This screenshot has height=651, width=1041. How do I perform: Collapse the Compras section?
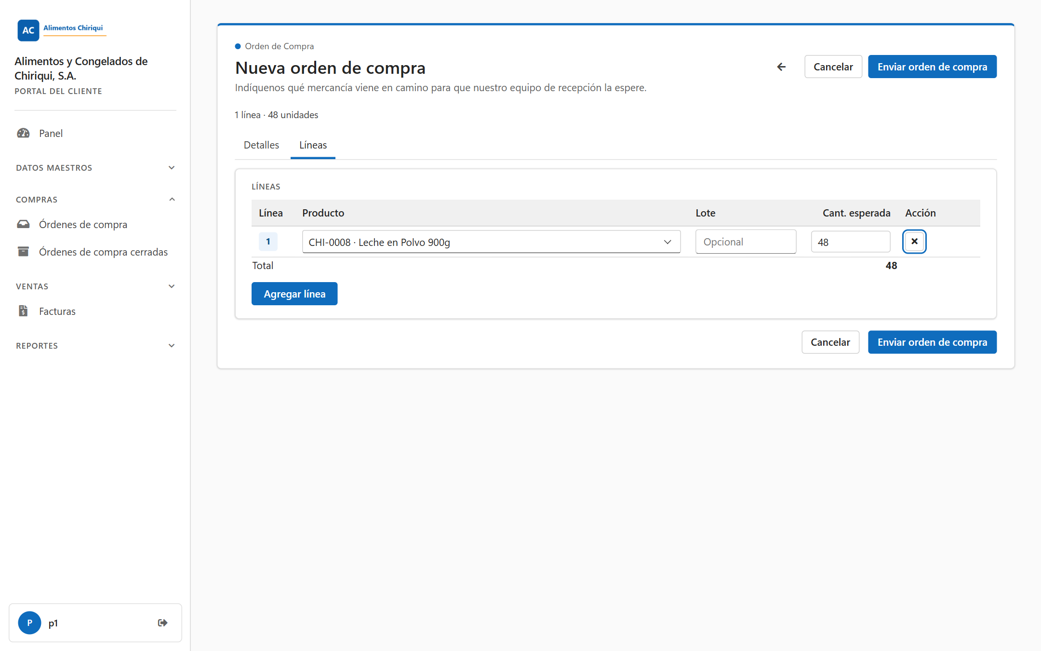click(x=95, y=200)
